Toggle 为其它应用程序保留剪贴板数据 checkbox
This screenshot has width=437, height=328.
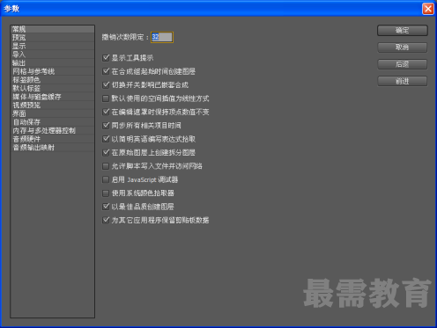[x=106, y=220]
